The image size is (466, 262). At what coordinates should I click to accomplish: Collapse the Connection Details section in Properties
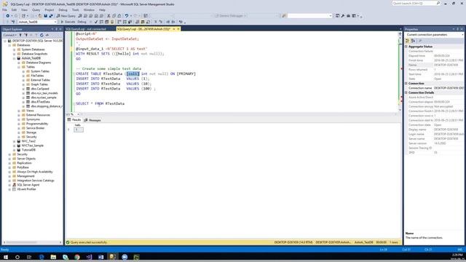(x=406, y=92)
